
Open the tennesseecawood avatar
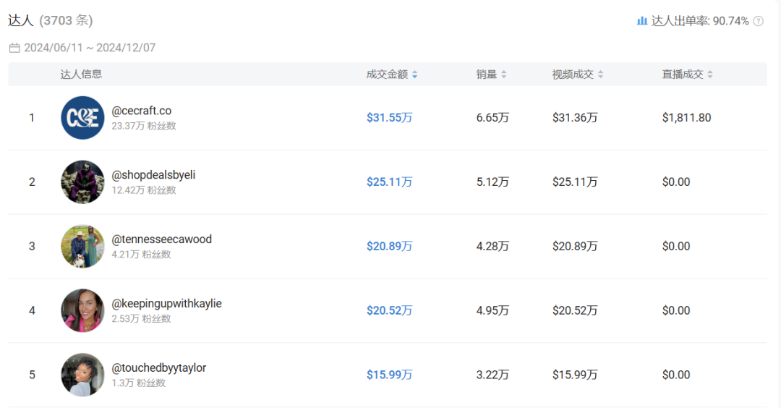click(x=82, y=247)
